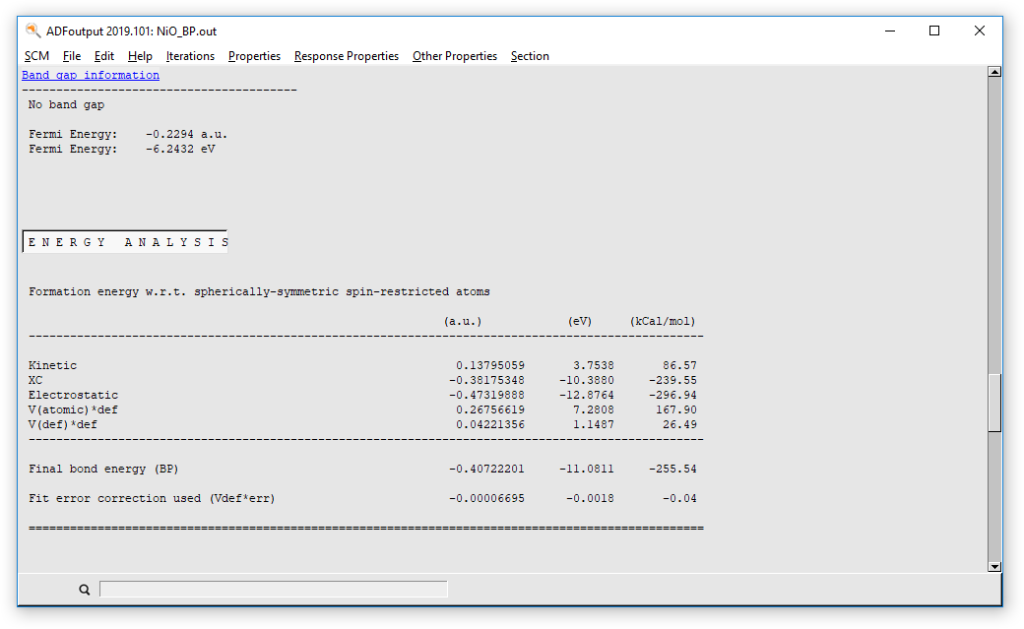Minimize the ADFoutput window
Viewport: 1024px width, 629px height.
(889, 31)
